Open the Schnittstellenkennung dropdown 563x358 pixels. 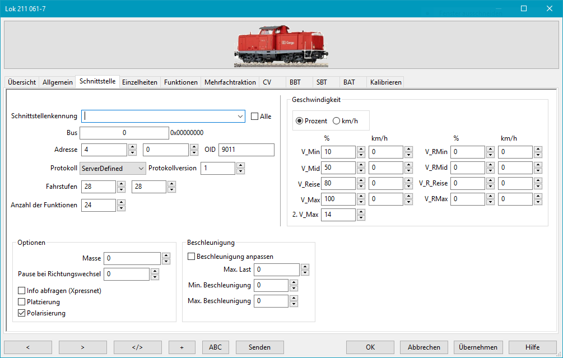click(240, 116)
